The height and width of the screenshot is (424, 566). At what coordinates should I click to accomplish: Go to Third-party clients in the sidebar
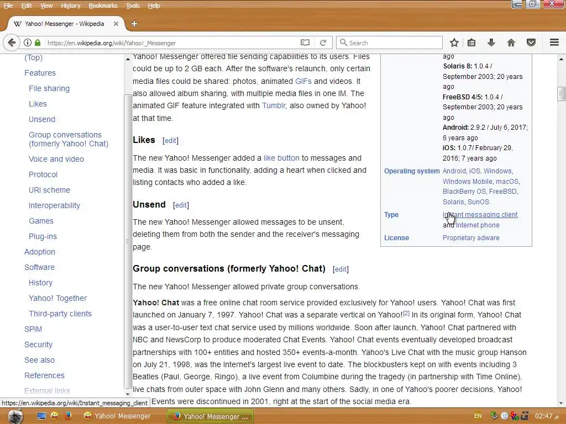(60, 314)
